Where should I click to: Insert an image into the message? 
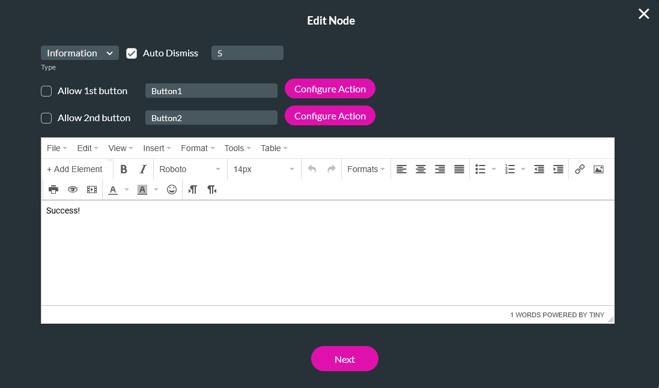tap(598, 169)
